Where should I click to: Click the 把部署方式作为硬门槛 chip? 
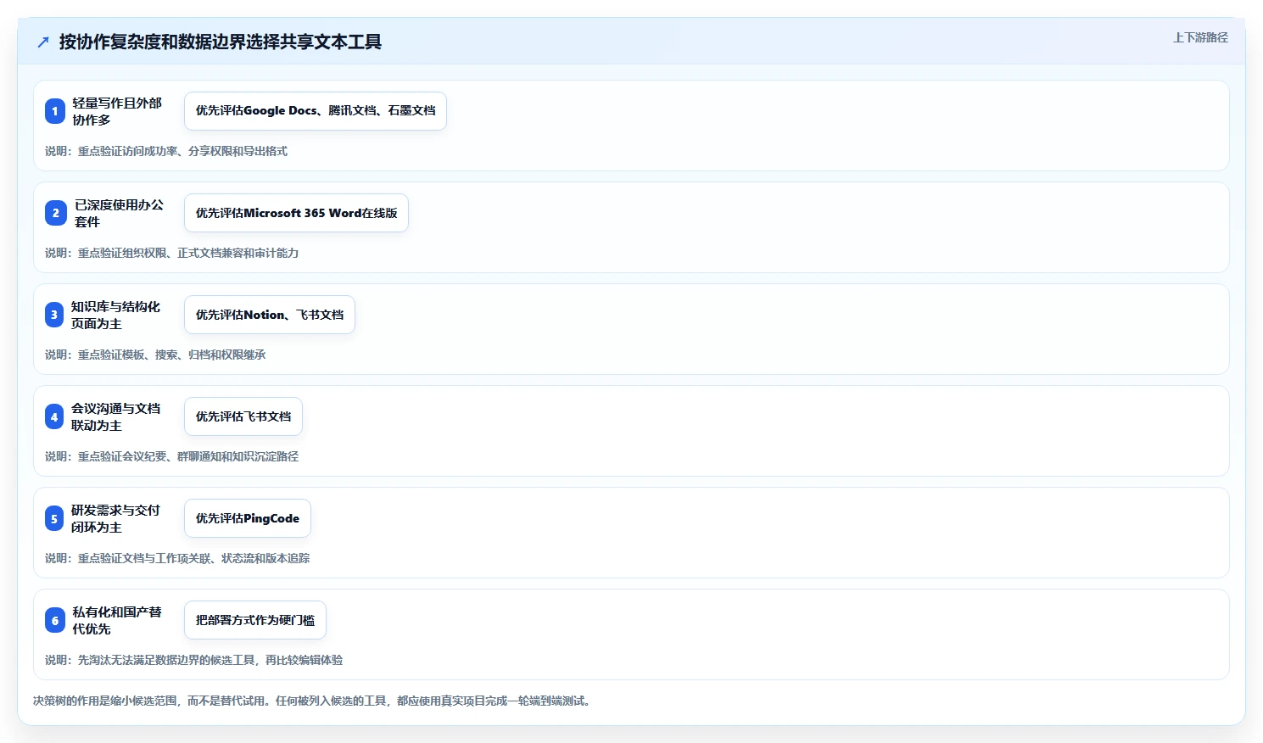(255, 620)
